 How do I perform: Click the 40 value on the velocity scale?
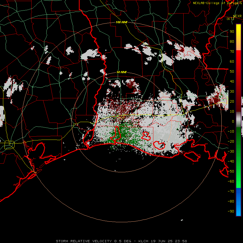[x=232, y=81]
